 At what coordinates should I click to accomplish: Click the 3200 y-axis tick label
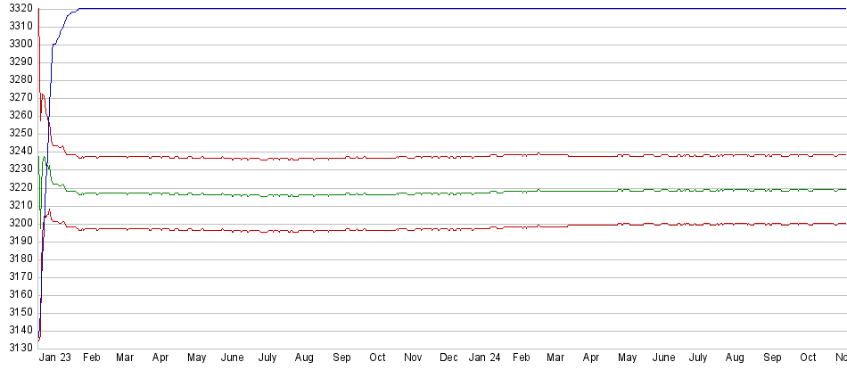(x=21, y=223)
